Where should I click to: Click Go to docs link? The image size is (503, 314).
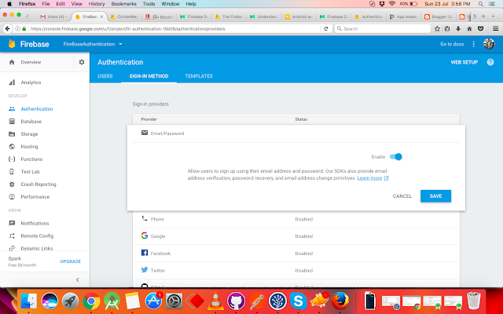tap(452, 44)
